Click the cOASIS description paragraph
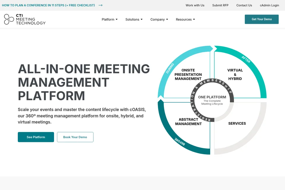The height and width of the screenshot is (190, 285). 82,116
